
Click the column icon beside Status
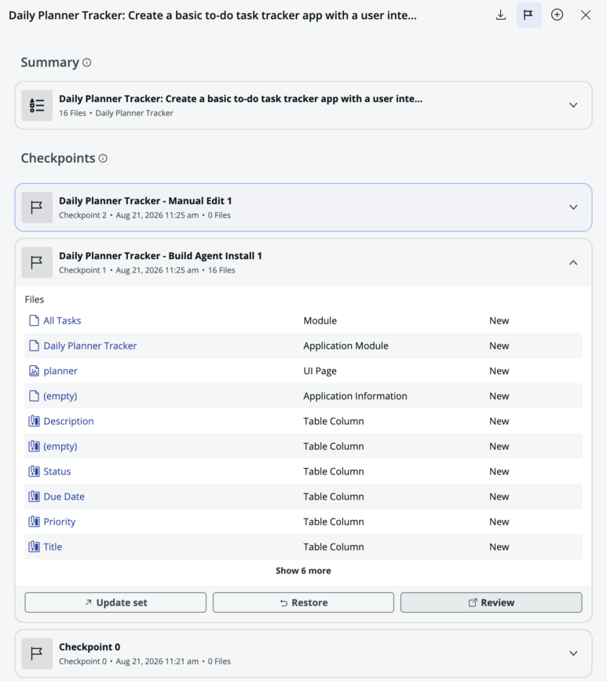tap(34, 471)
